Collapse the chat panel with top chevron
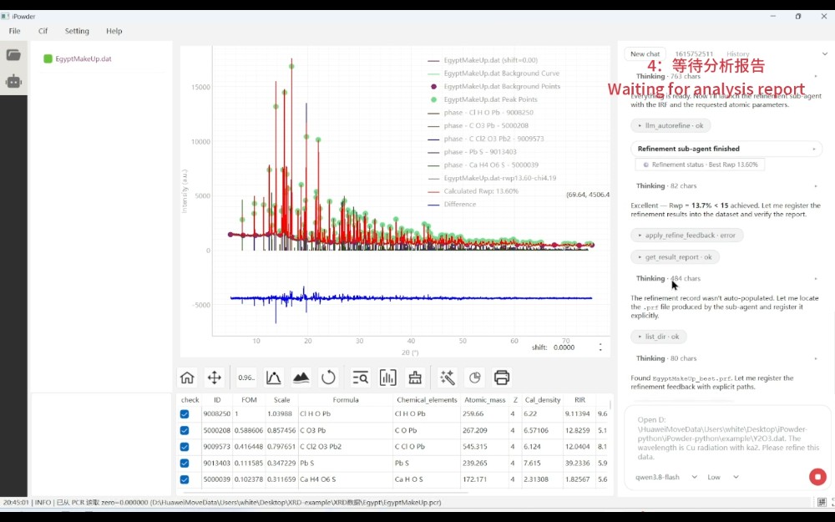This screenshot has height=522, width=835. coord(824,53)
